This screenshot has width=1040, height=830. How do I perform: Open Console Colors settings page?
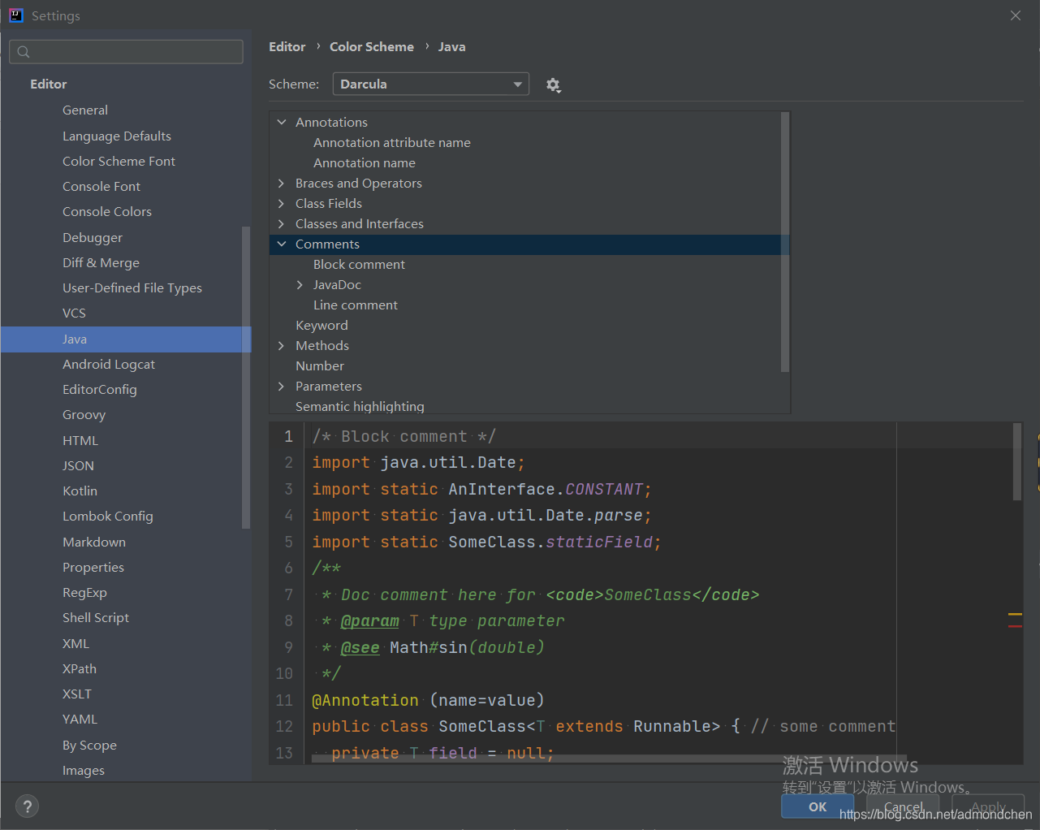107,211
